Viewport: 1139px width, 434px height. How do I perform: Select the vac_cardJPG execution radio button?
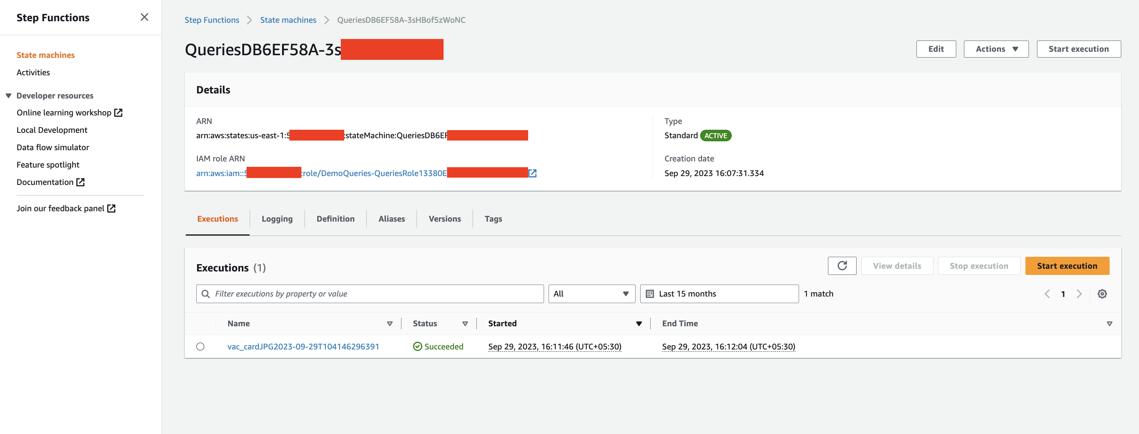200,346
